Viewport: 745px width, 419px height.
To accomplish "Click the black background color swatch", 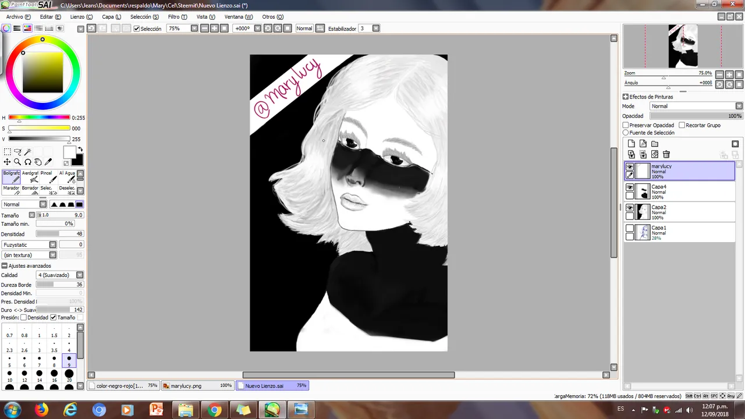I will tap(77, 160).
